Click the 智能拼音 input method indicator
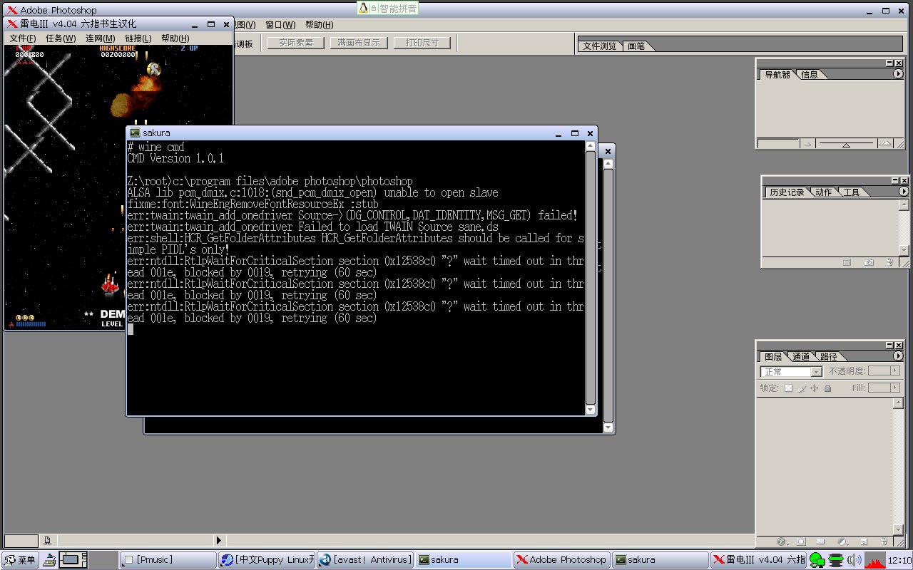The image size is (913, 570). [387, 8]
